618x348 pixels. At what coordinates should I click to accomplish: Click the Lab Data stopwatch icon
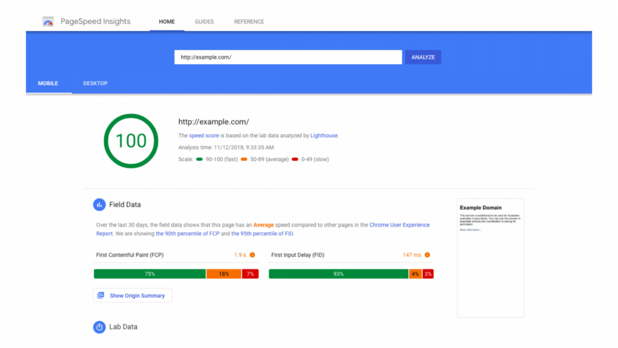(x=100, y=327)
